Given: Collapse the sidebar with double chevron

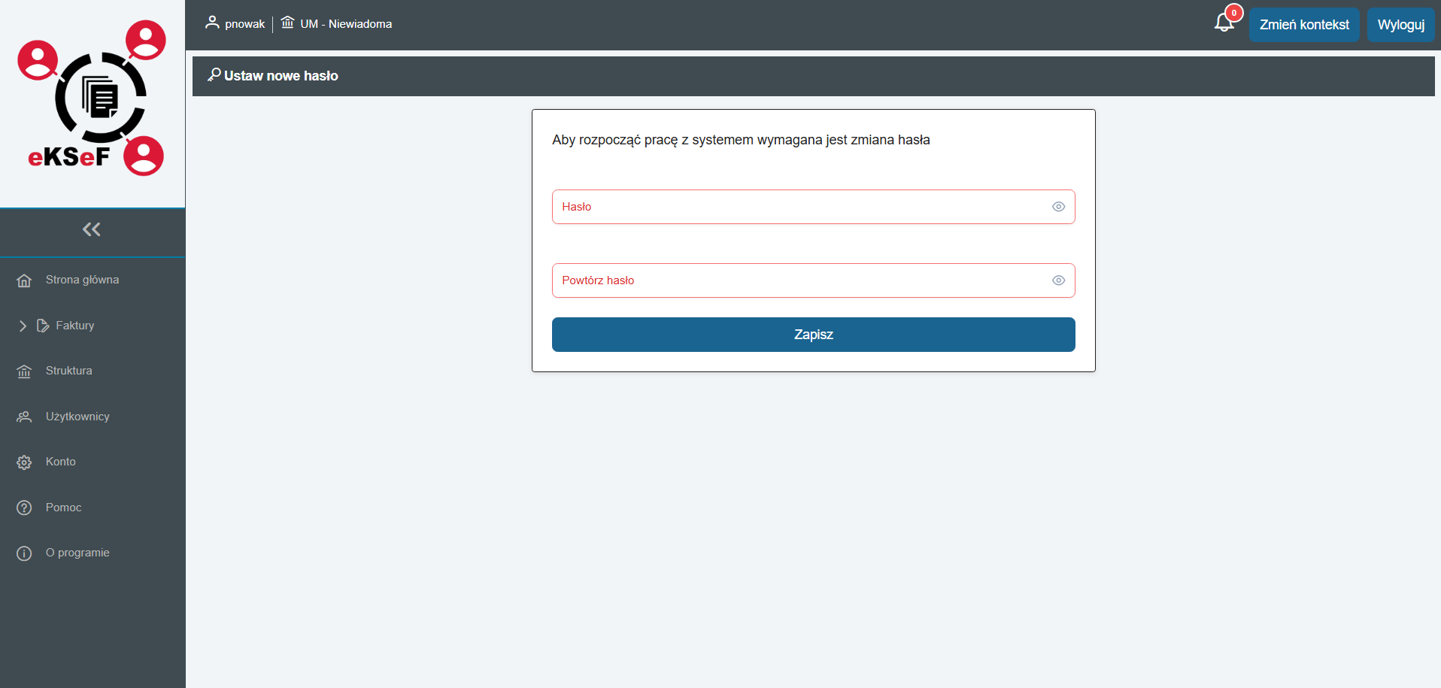Looking at the screenshot, I should [92, 229].
